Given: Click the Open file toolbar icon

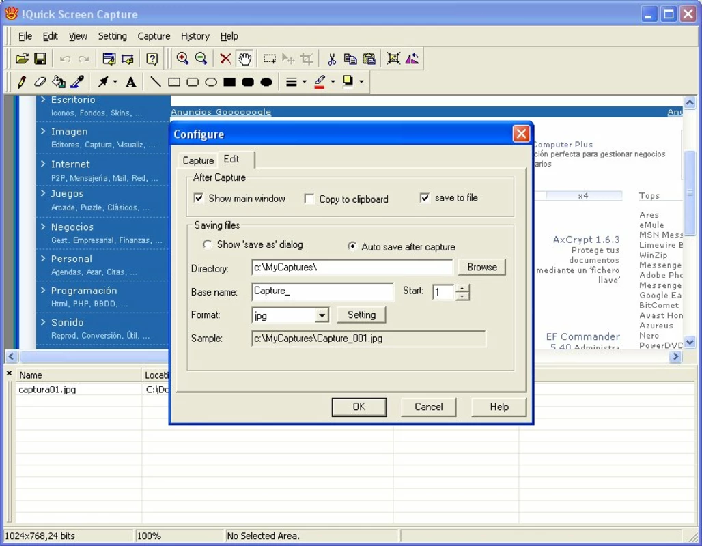Looking at the screenshot, I should pyautogui.click(x=22, y=59).
